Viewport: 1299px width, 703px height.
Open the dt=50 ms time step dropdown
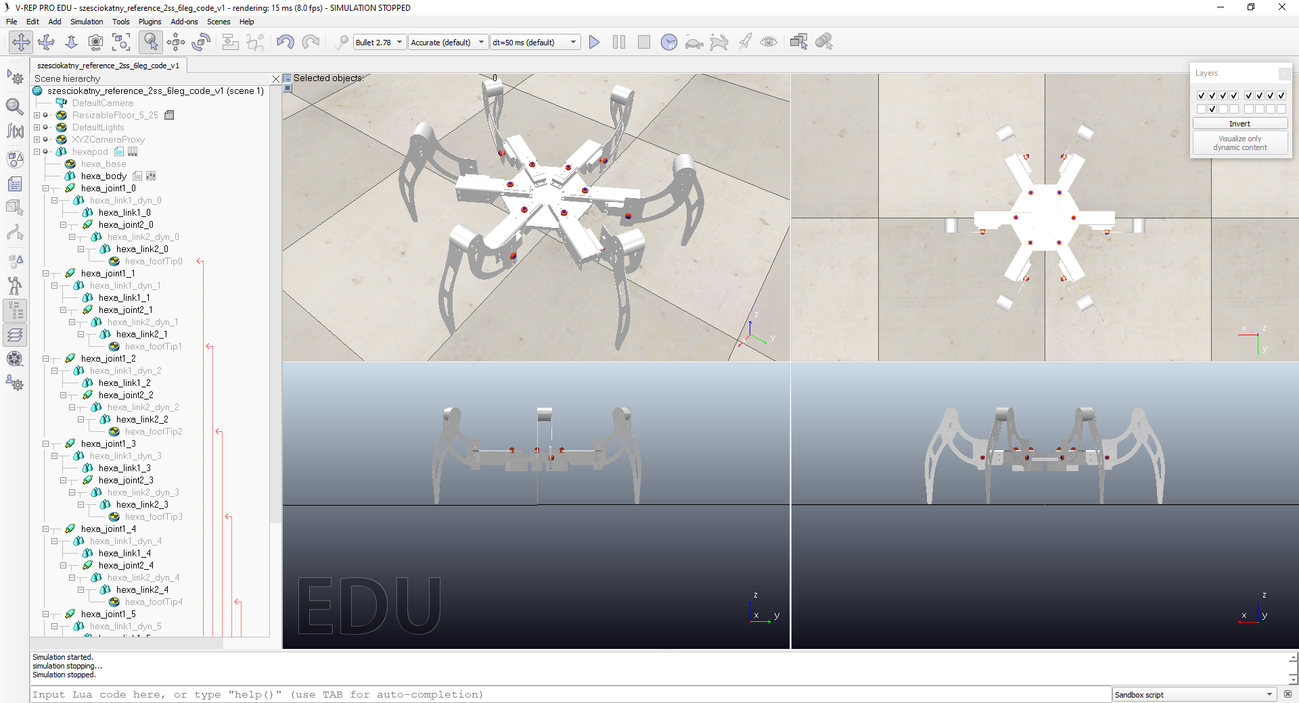535,42
